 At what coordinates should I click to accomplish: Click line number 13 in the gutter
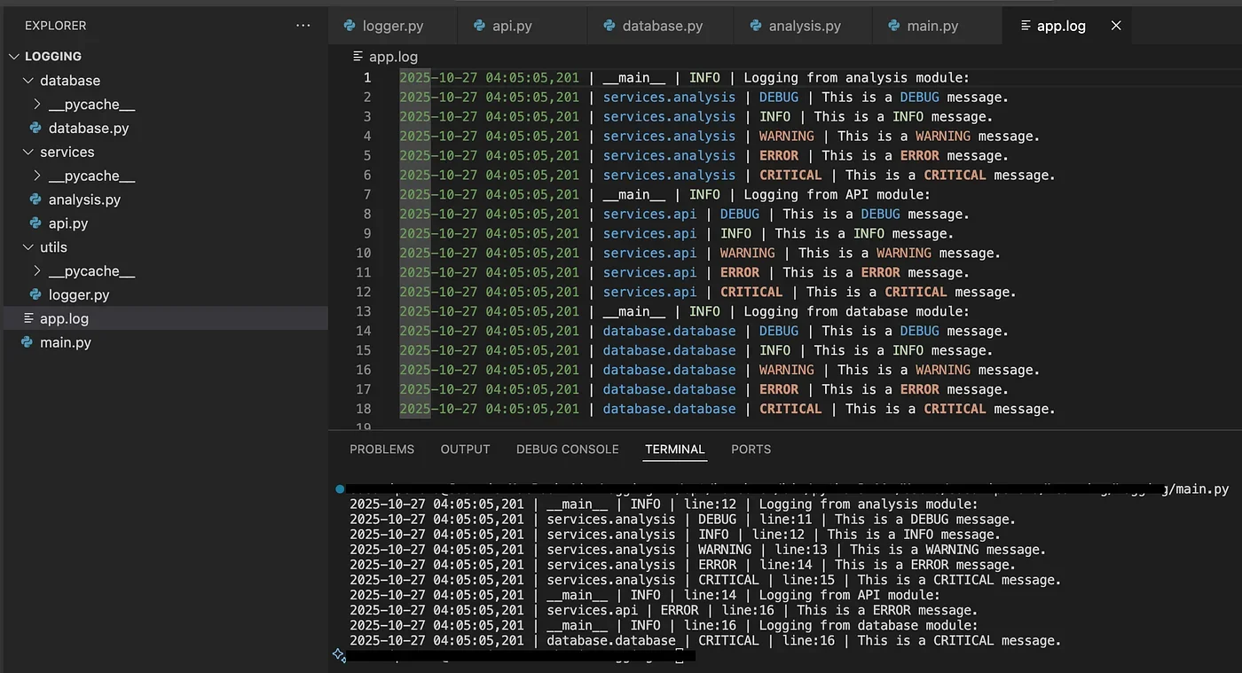click(x=364, y=311)
